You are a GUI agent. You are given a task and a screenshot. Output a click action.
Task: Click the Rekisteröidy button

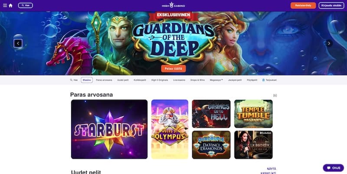(x=303, y=6)
